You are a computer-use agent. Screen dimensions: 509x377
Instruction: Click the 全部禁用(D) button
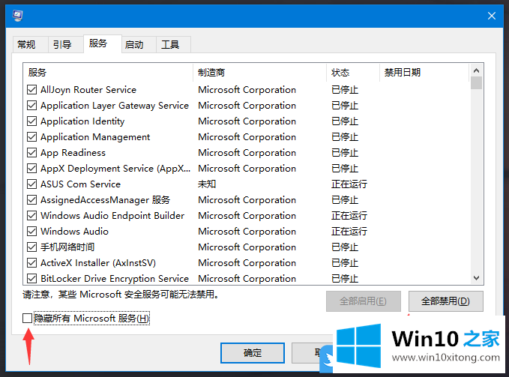pos(446,301)
